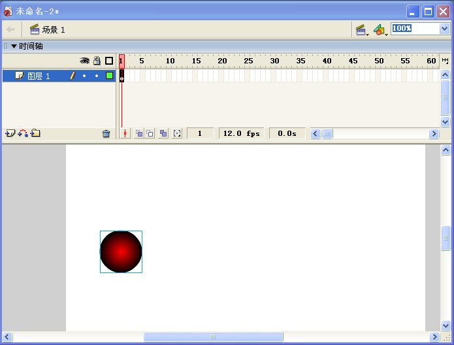Click the eye icon to hide all layers
Viewport: 454px width, 345px height.
[x=84, y=61]
